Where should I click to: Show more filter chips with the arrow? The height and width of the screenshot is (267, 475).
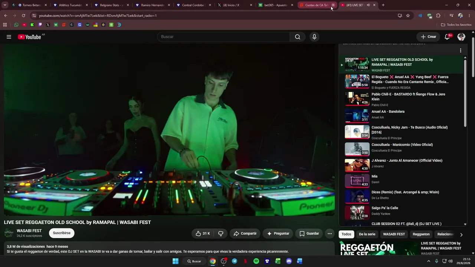(x=461, y=234)
